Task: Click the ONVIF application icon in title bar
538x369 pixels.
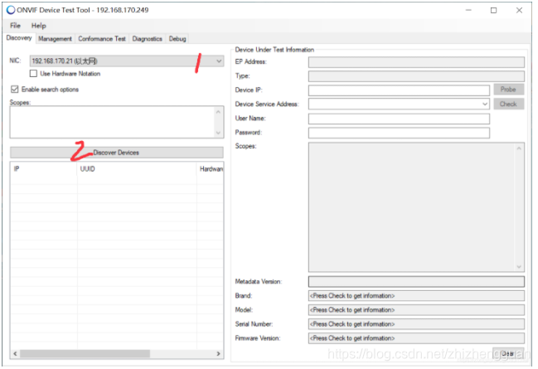Action: click(x=11, y=10)
